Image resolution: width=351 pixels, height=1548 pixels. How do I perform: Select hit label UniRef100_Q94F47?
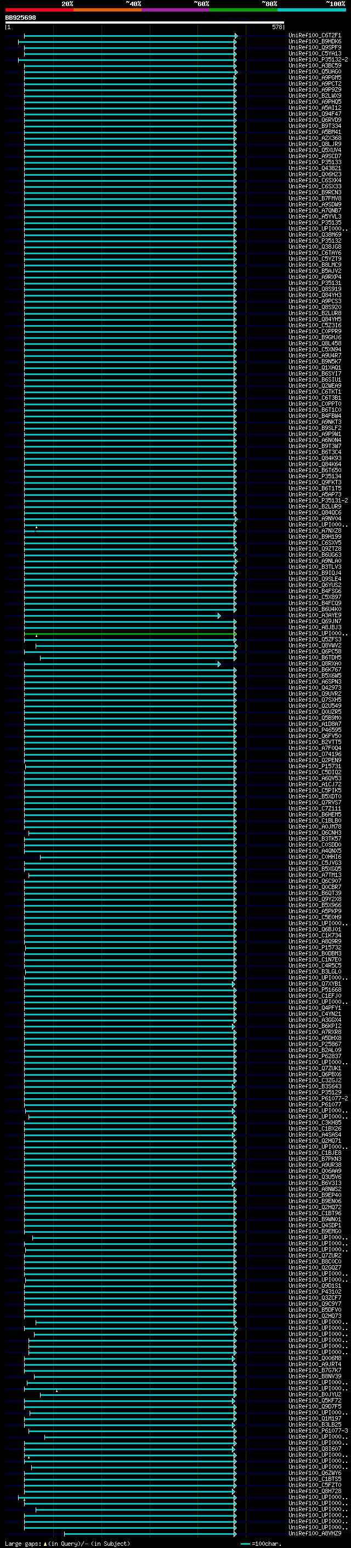(315, 114)
